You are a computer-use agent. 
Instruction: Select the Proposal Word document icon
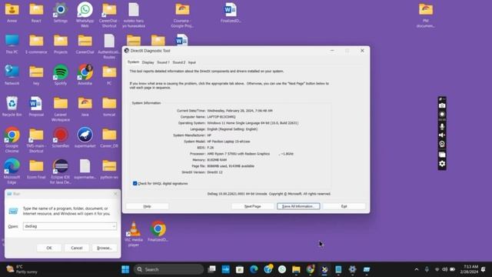[x=36, y=106]
